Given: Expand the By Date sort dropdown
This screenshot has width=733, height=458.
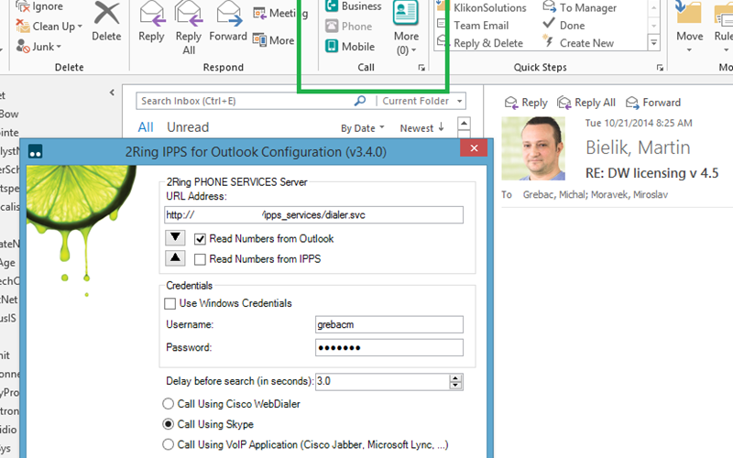Looking at the screenshot, I should [363, 128].
